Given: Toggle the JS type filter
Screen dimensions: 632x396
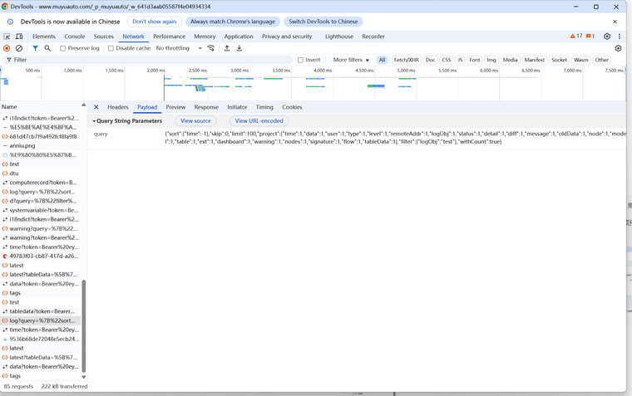Looking at the screenshot, I should (x=460, y=60).
